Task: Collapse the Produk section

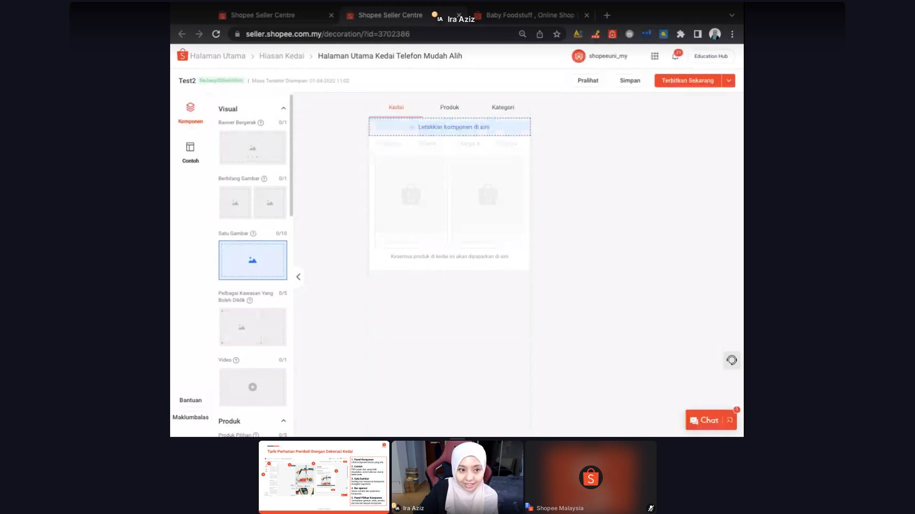Action: (284, 421)
